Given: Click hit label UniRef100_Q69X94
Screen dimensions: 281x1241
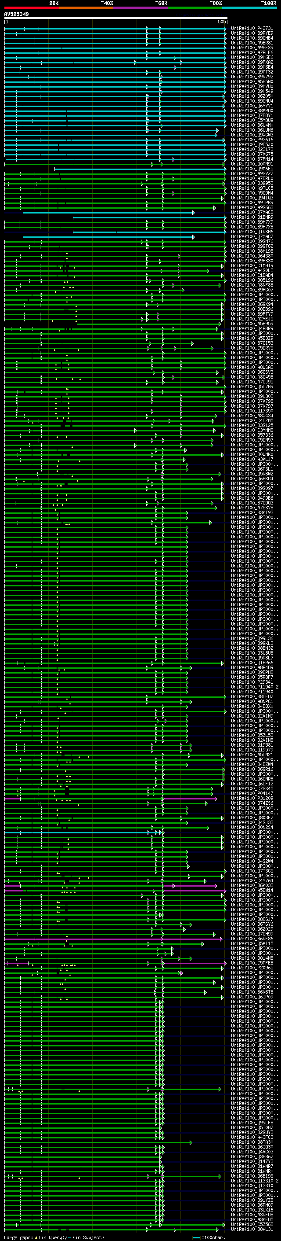Looking at the screenshot, I should click(x=252, y=305).
